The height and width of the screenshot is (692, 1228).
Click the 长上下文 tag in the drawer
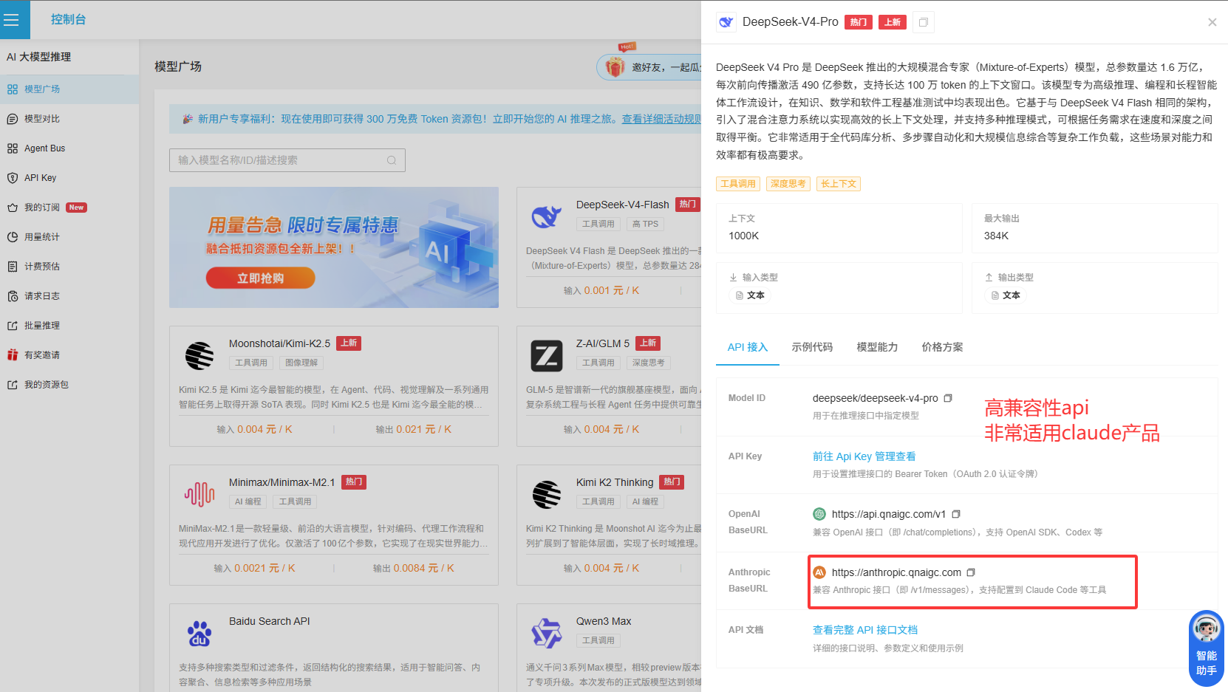coord(839,184)
